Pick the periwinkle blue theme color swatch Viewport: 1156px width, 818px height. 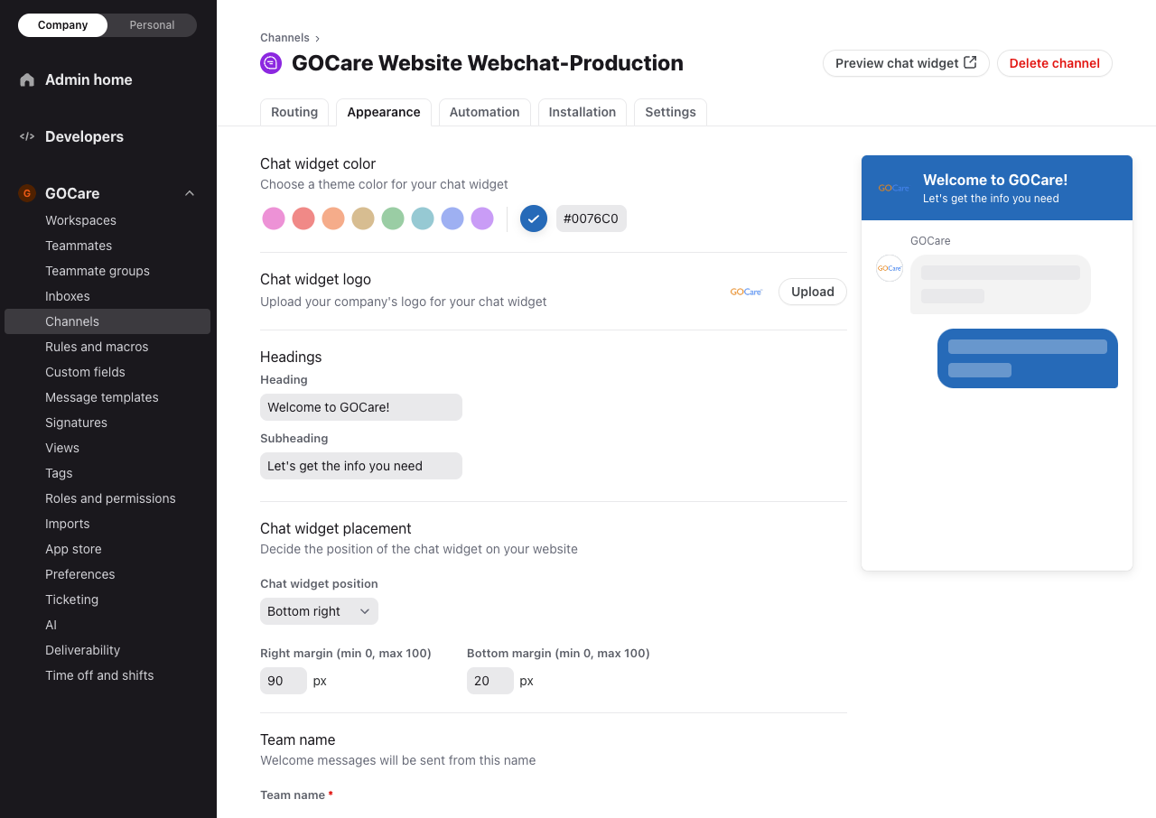[x=452, y=218]
